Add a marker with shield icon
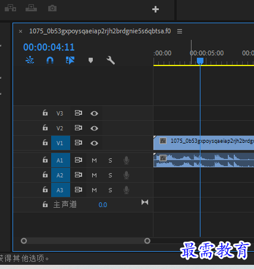Image resolution: width=254 pixels, height=269 pixels. (x=90, y=60)
